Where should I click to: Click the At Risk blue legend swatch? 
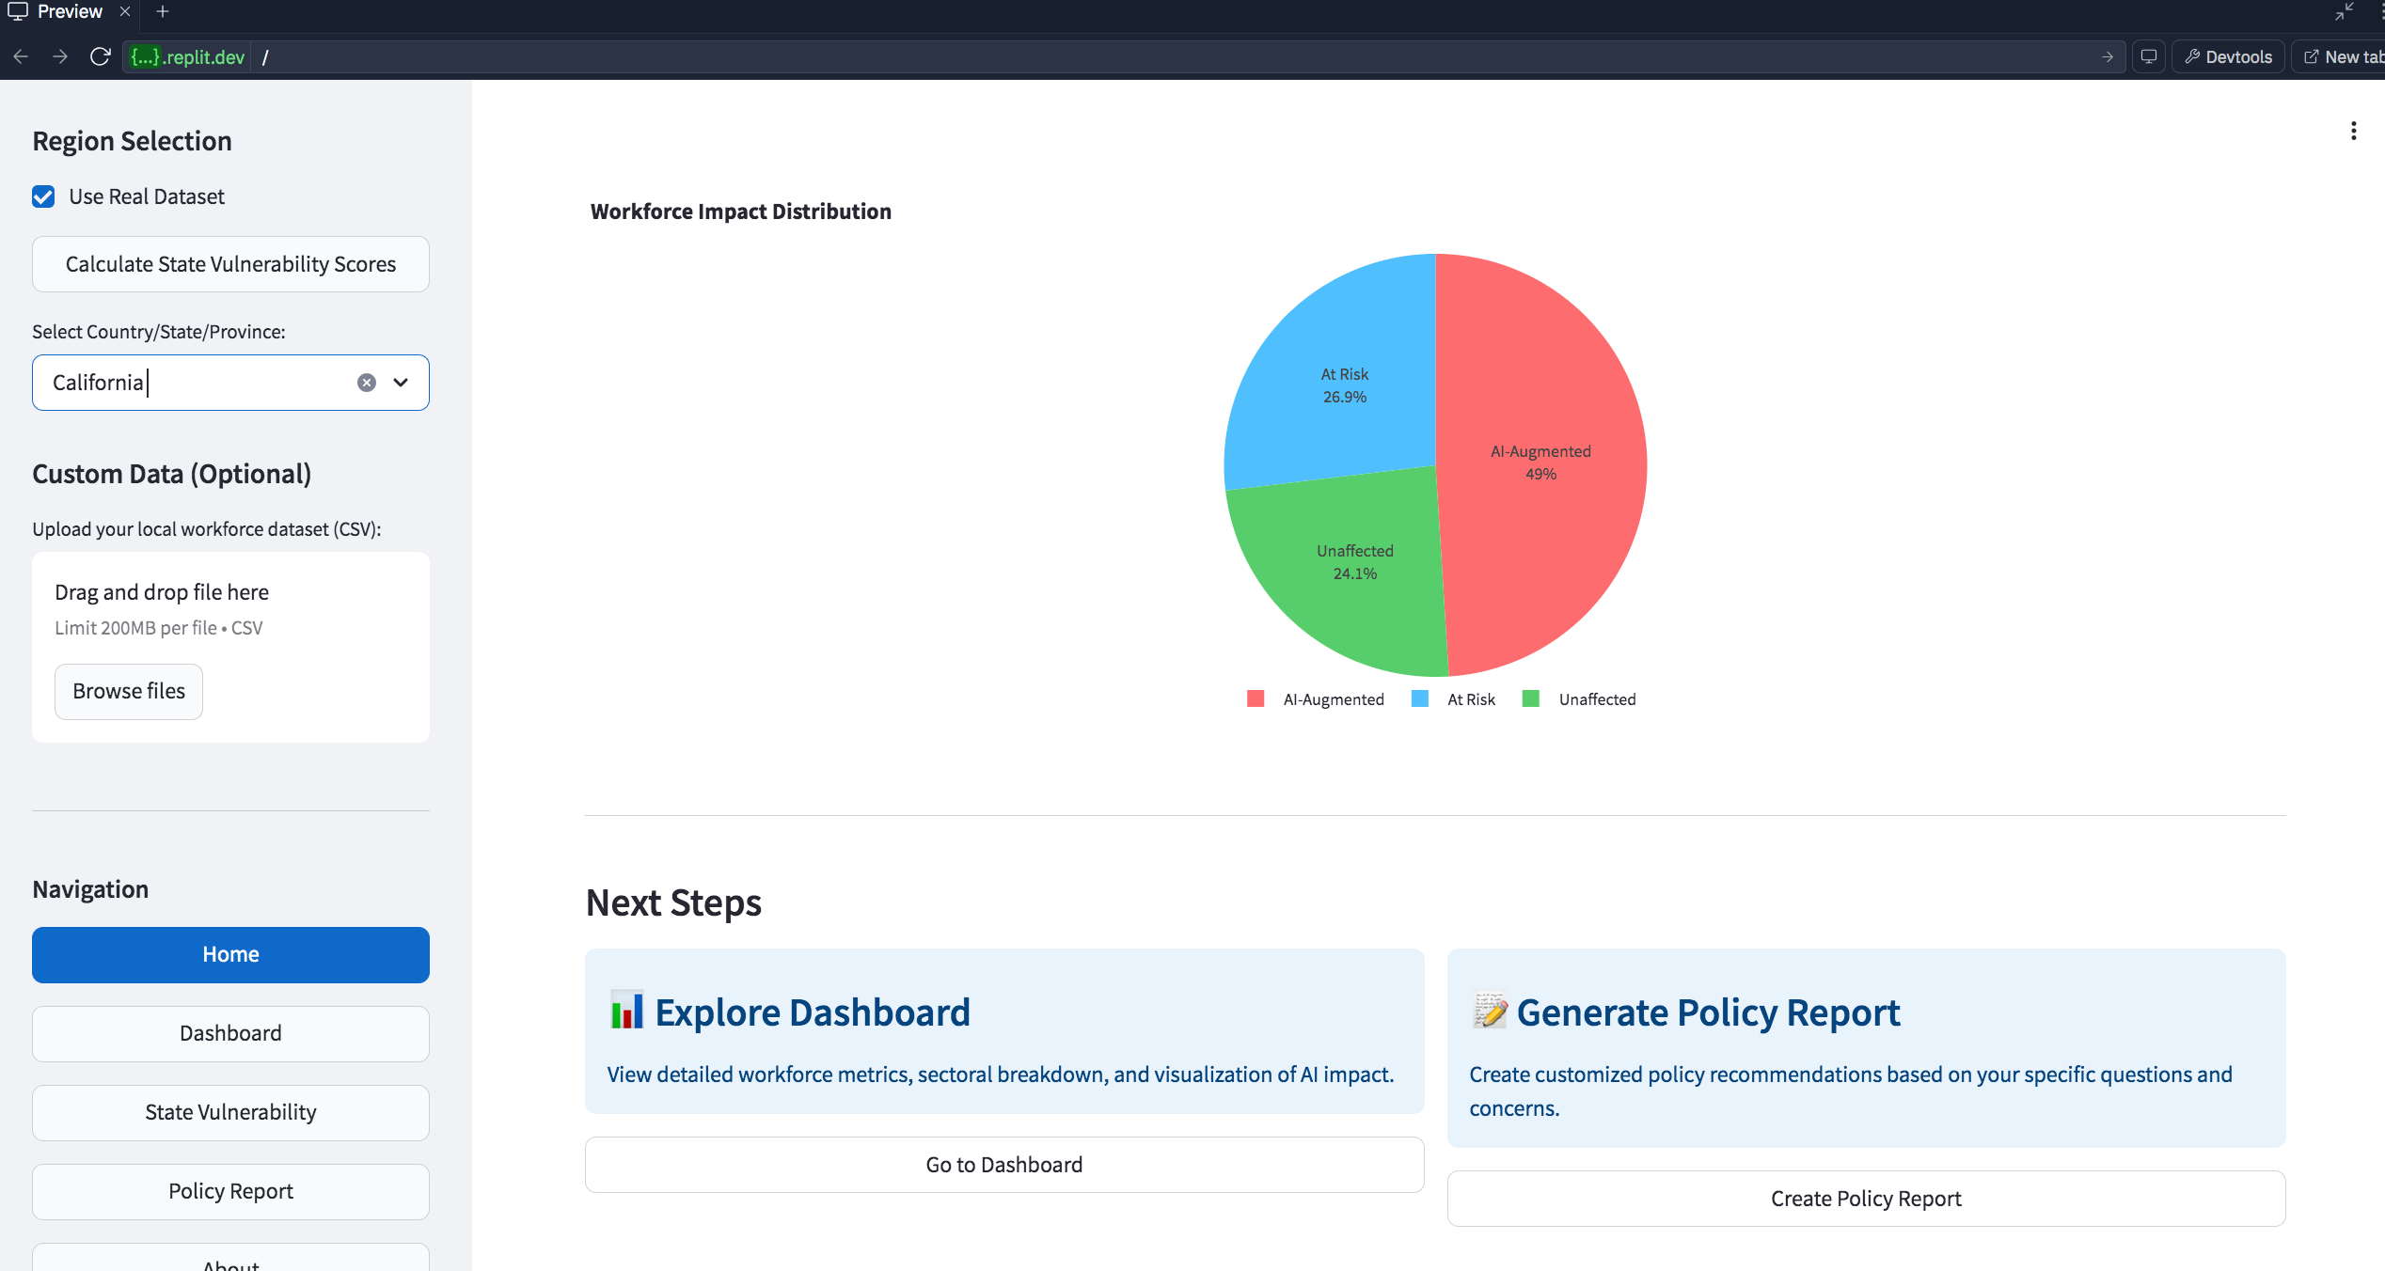point(1420,698)
